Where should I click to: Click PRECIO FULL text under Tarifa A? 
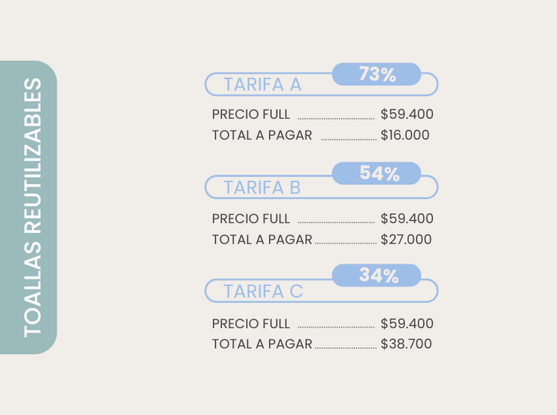(251, 115)
